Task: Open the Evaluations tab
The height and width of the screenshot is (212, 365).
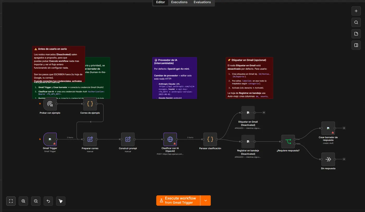Action: click(202, 2)
